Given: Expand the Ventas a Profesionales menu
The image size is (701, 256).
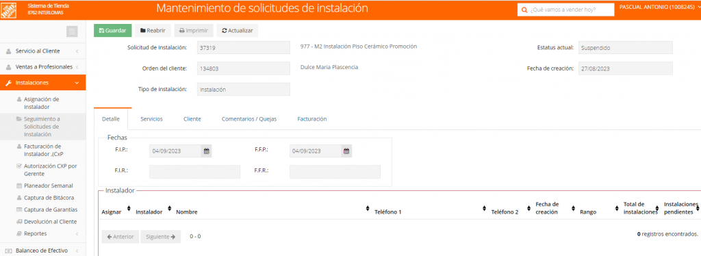Looking at the screenshot, I should (x=43, y=67).
